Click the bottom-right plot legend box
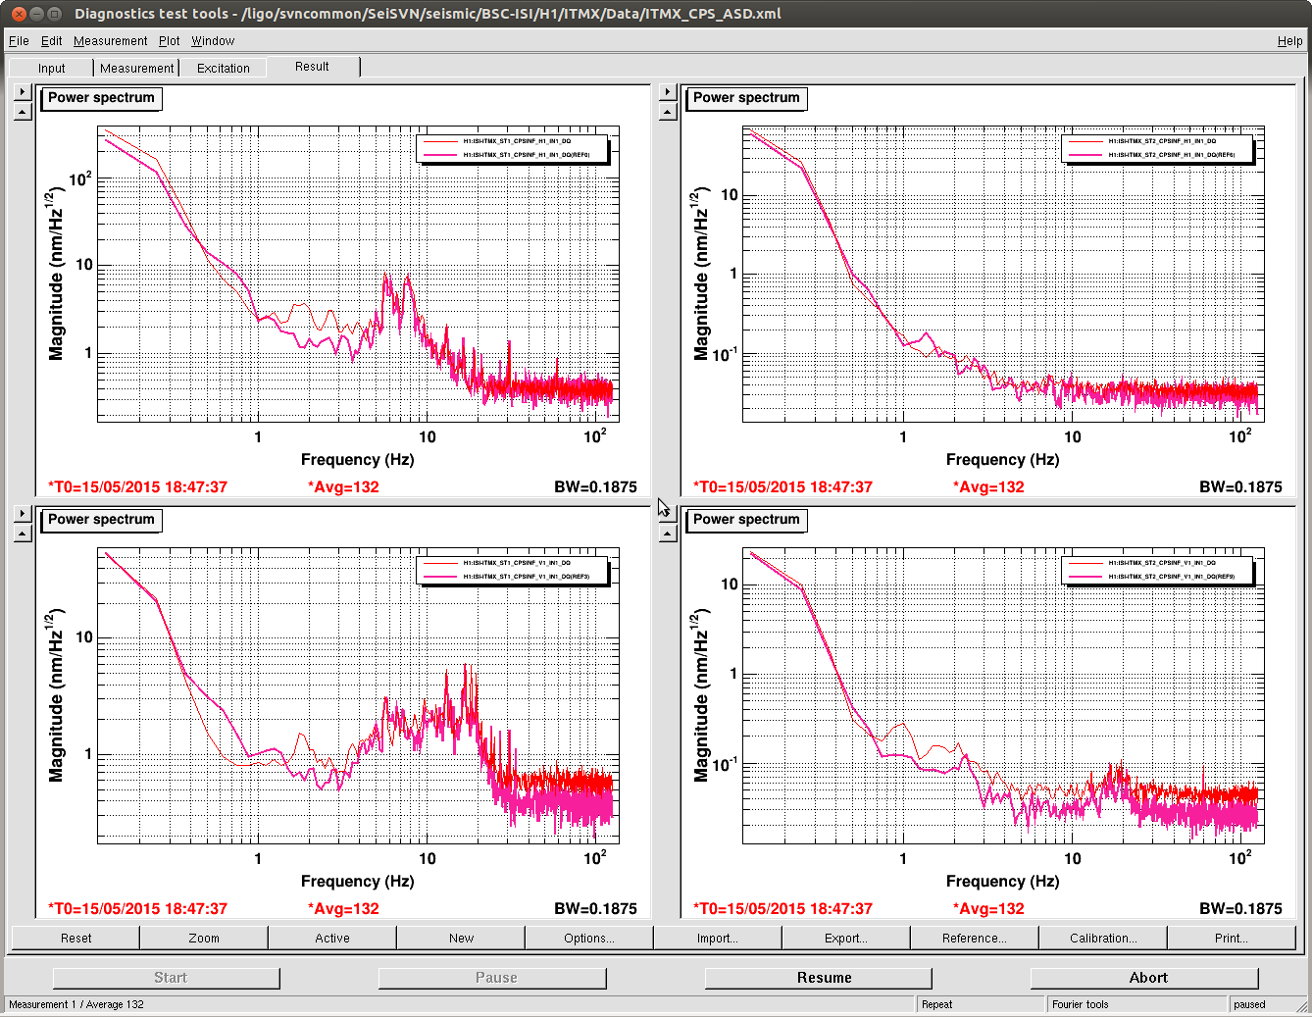 coord(1157,571)
